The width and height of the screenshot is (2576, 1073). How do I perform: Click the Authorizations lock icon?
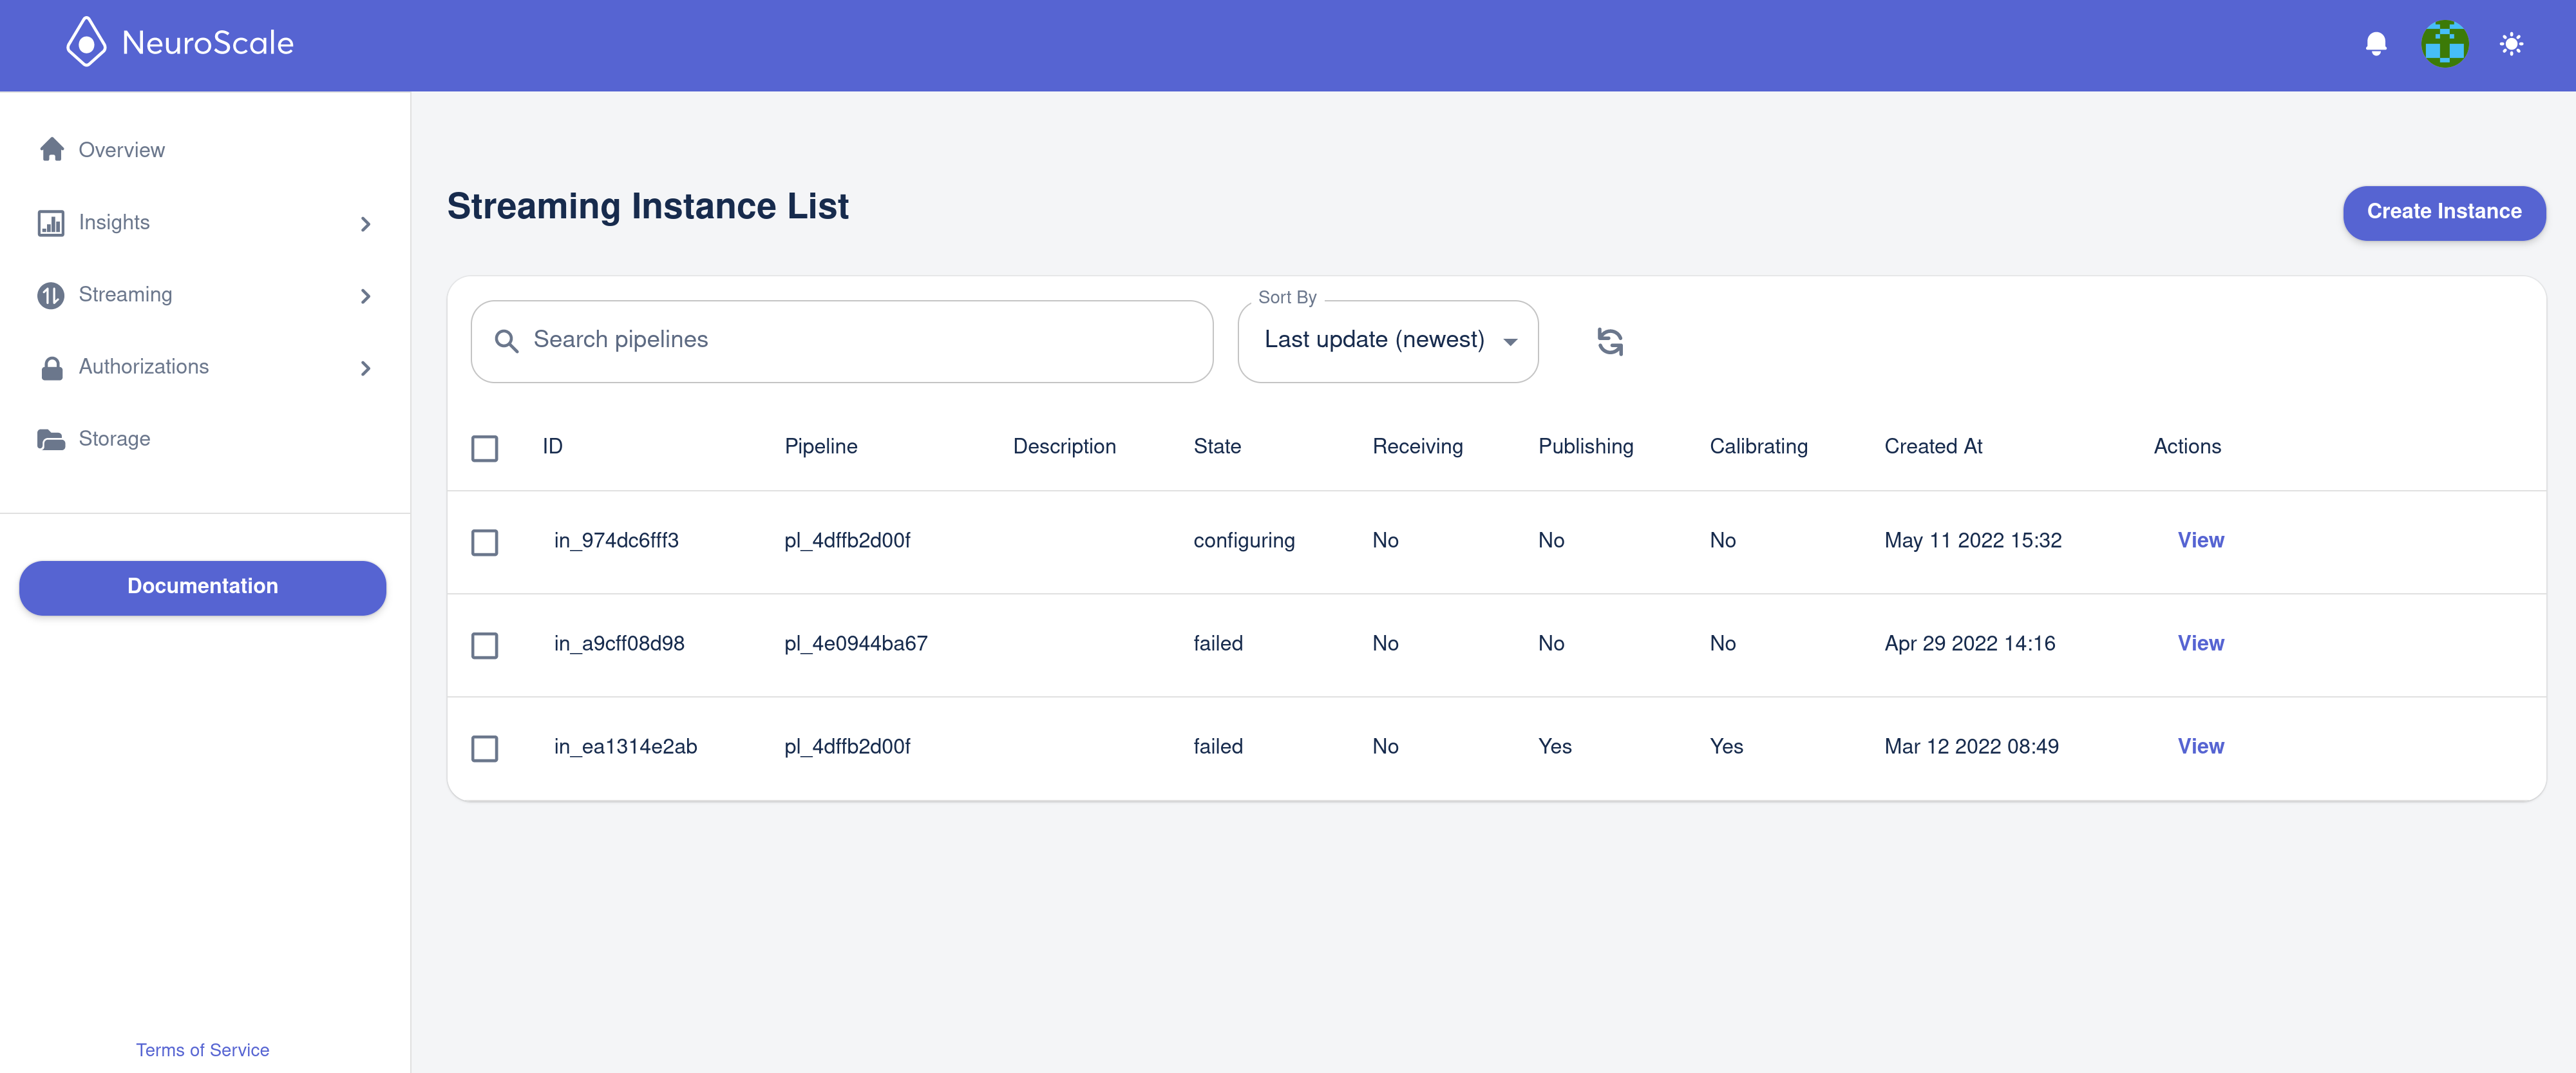pyautogui.click(x=51, y=368)
